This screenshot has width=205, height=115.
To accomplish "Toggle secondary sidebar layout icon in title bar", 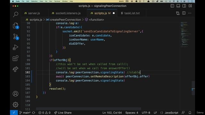I will tap(184, 6).
